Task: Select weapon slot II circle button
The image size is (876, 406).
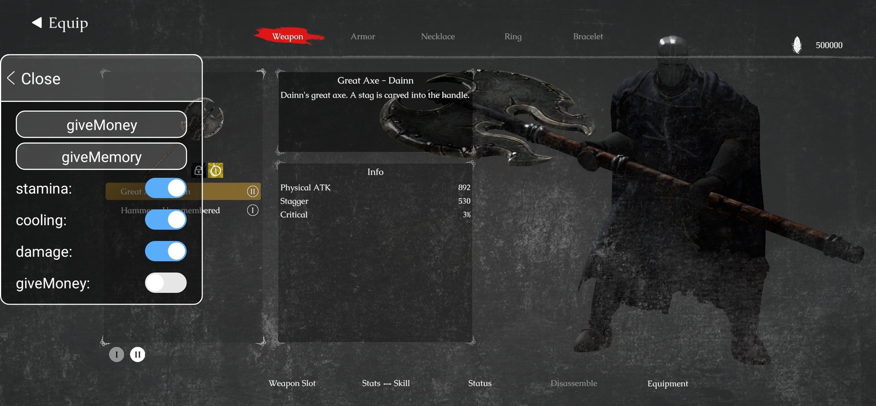Action: [x=137, y=354]
